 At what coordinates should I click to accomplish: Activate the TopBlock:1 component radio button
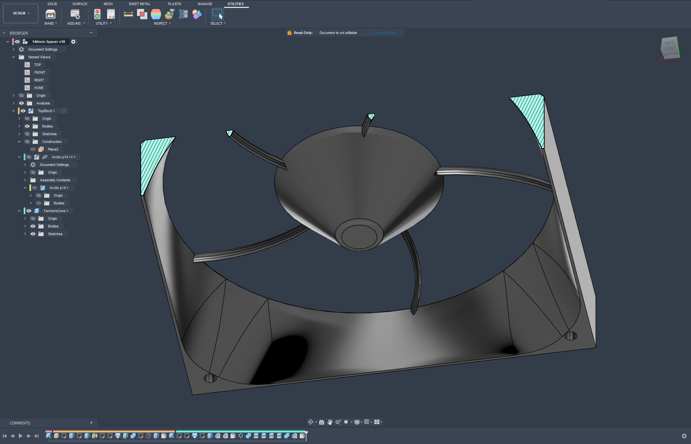click(x=64, y=111)
